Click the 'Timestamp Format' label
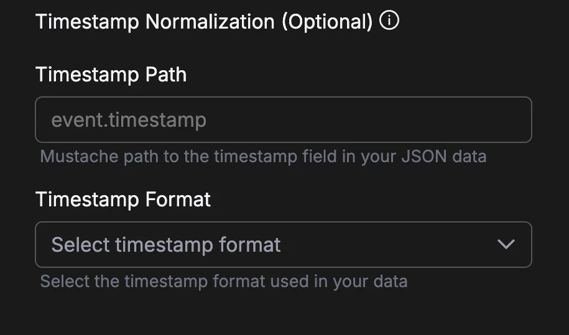 tap(123, 200)
